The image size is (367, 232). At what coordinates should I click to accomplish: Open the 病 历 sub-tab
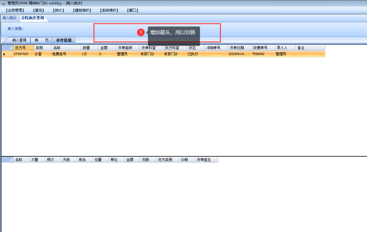click(x=41, y=40)
